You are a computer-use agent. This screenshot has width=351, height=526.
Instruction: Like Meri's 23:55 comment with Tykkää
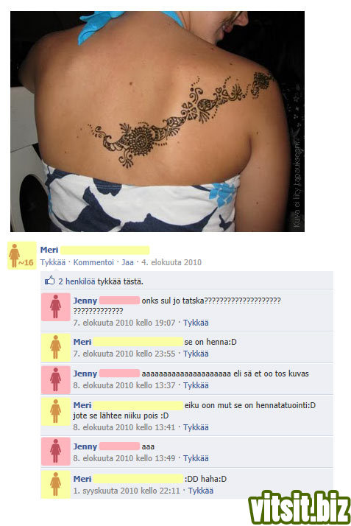pyautogui.click(x=196, y=354)
